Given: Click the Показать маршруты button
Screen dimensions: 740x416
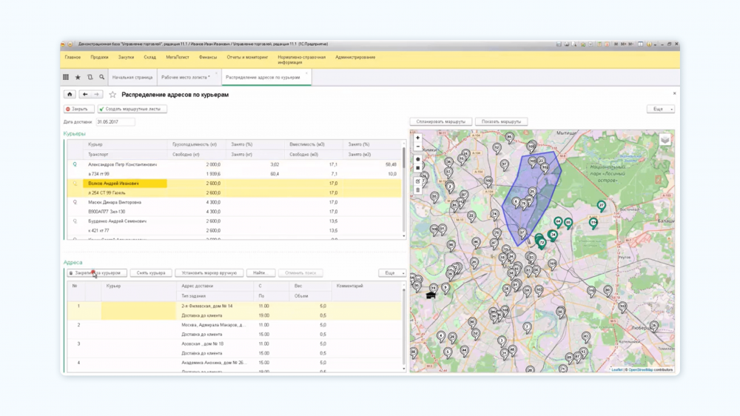Looking at the screenshot, I should click(501, 121).
